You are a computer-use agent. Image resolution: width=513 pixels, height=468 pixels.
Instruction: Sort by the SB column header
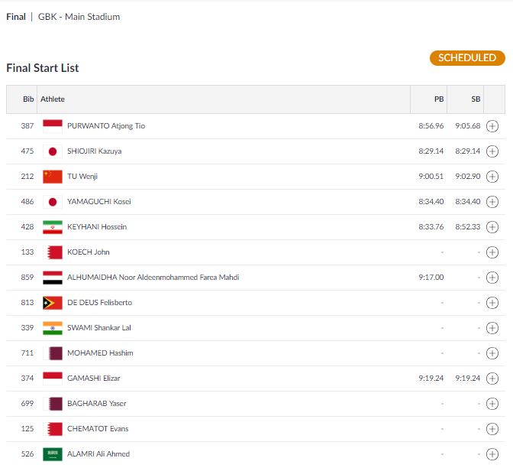pos(476,99)
